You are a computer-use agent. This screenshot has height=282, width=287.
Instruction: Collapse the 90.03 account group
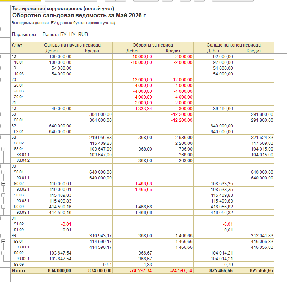3,195
